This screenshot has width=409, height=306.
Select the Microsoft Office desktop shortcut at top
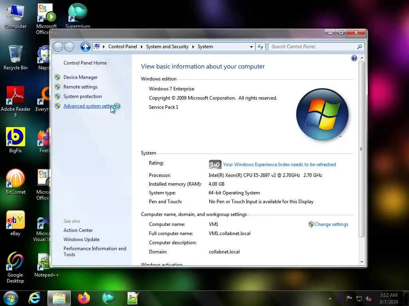(x=46, y=19)
